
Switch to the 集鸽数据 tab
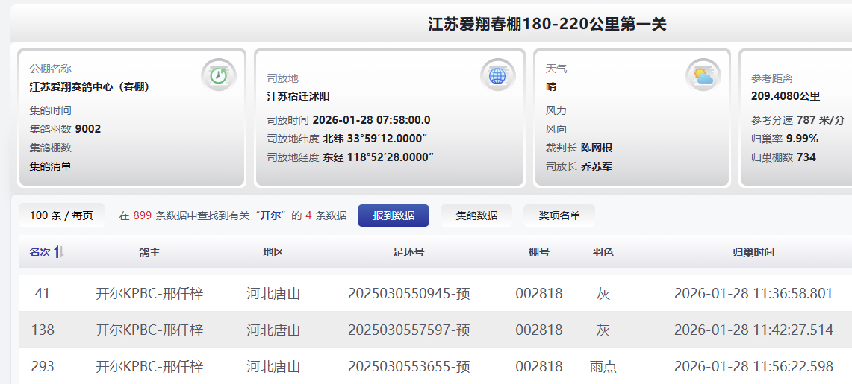pos(476,215)
